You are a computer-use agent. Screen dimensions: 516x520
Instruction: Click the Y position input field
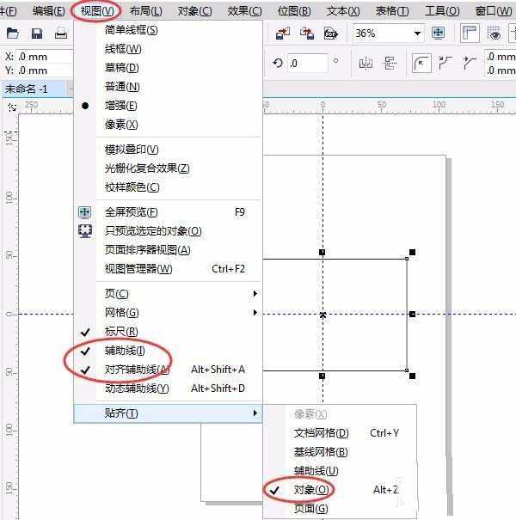(x=45, y=70)
